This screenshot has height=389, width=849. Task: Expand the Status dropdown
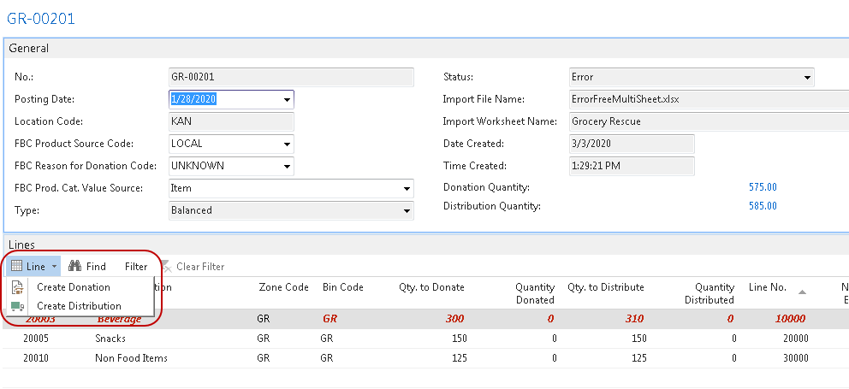806,78
